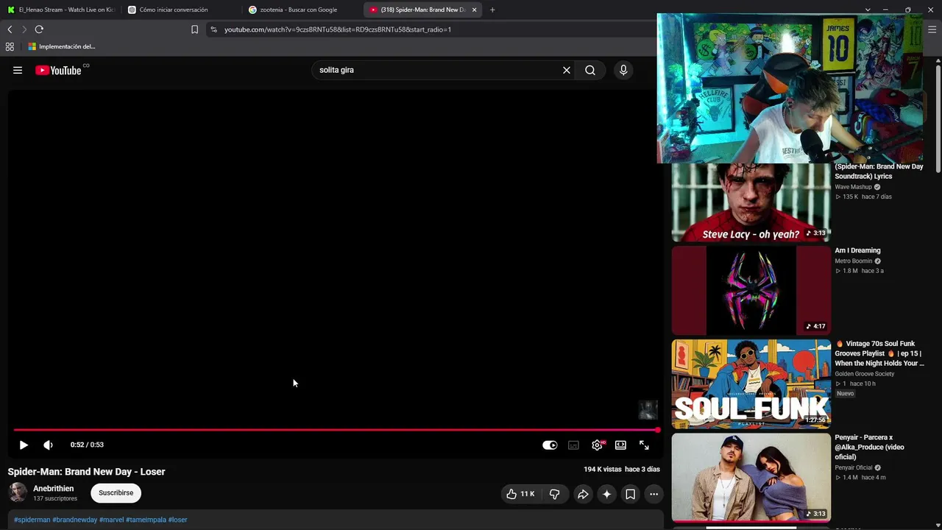Visit the Golden Groove Society channel
942x530 pixels.
(865, 374)
